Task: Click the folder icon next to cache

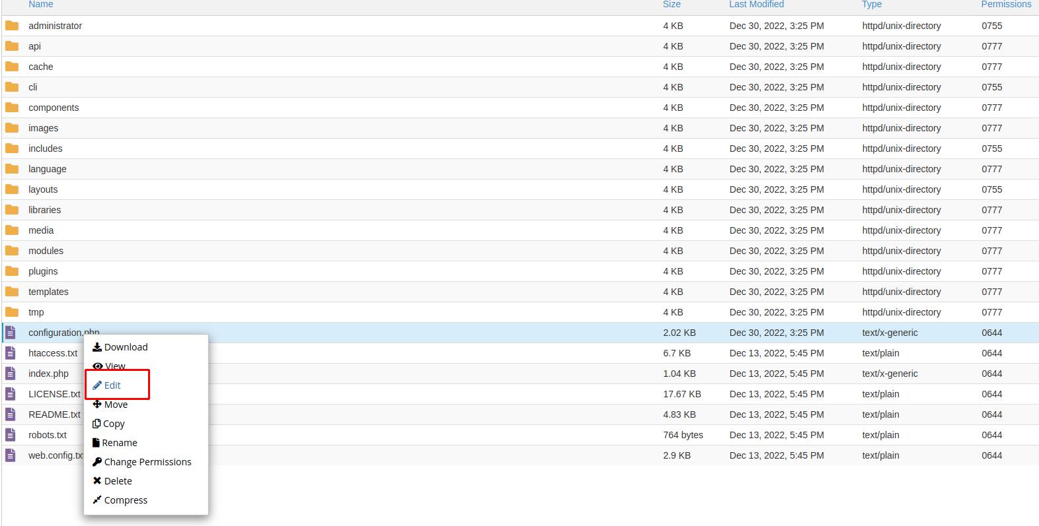Action: (x=12, y=67)
